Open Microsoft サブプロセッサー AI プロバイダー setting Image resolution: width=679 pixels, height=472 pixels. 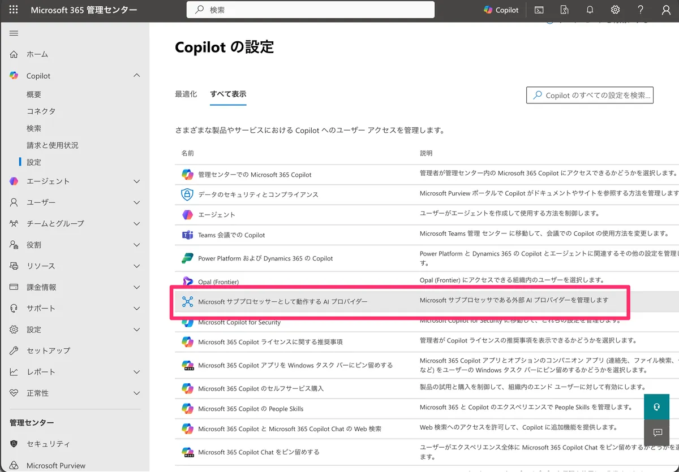pos(282,302)
